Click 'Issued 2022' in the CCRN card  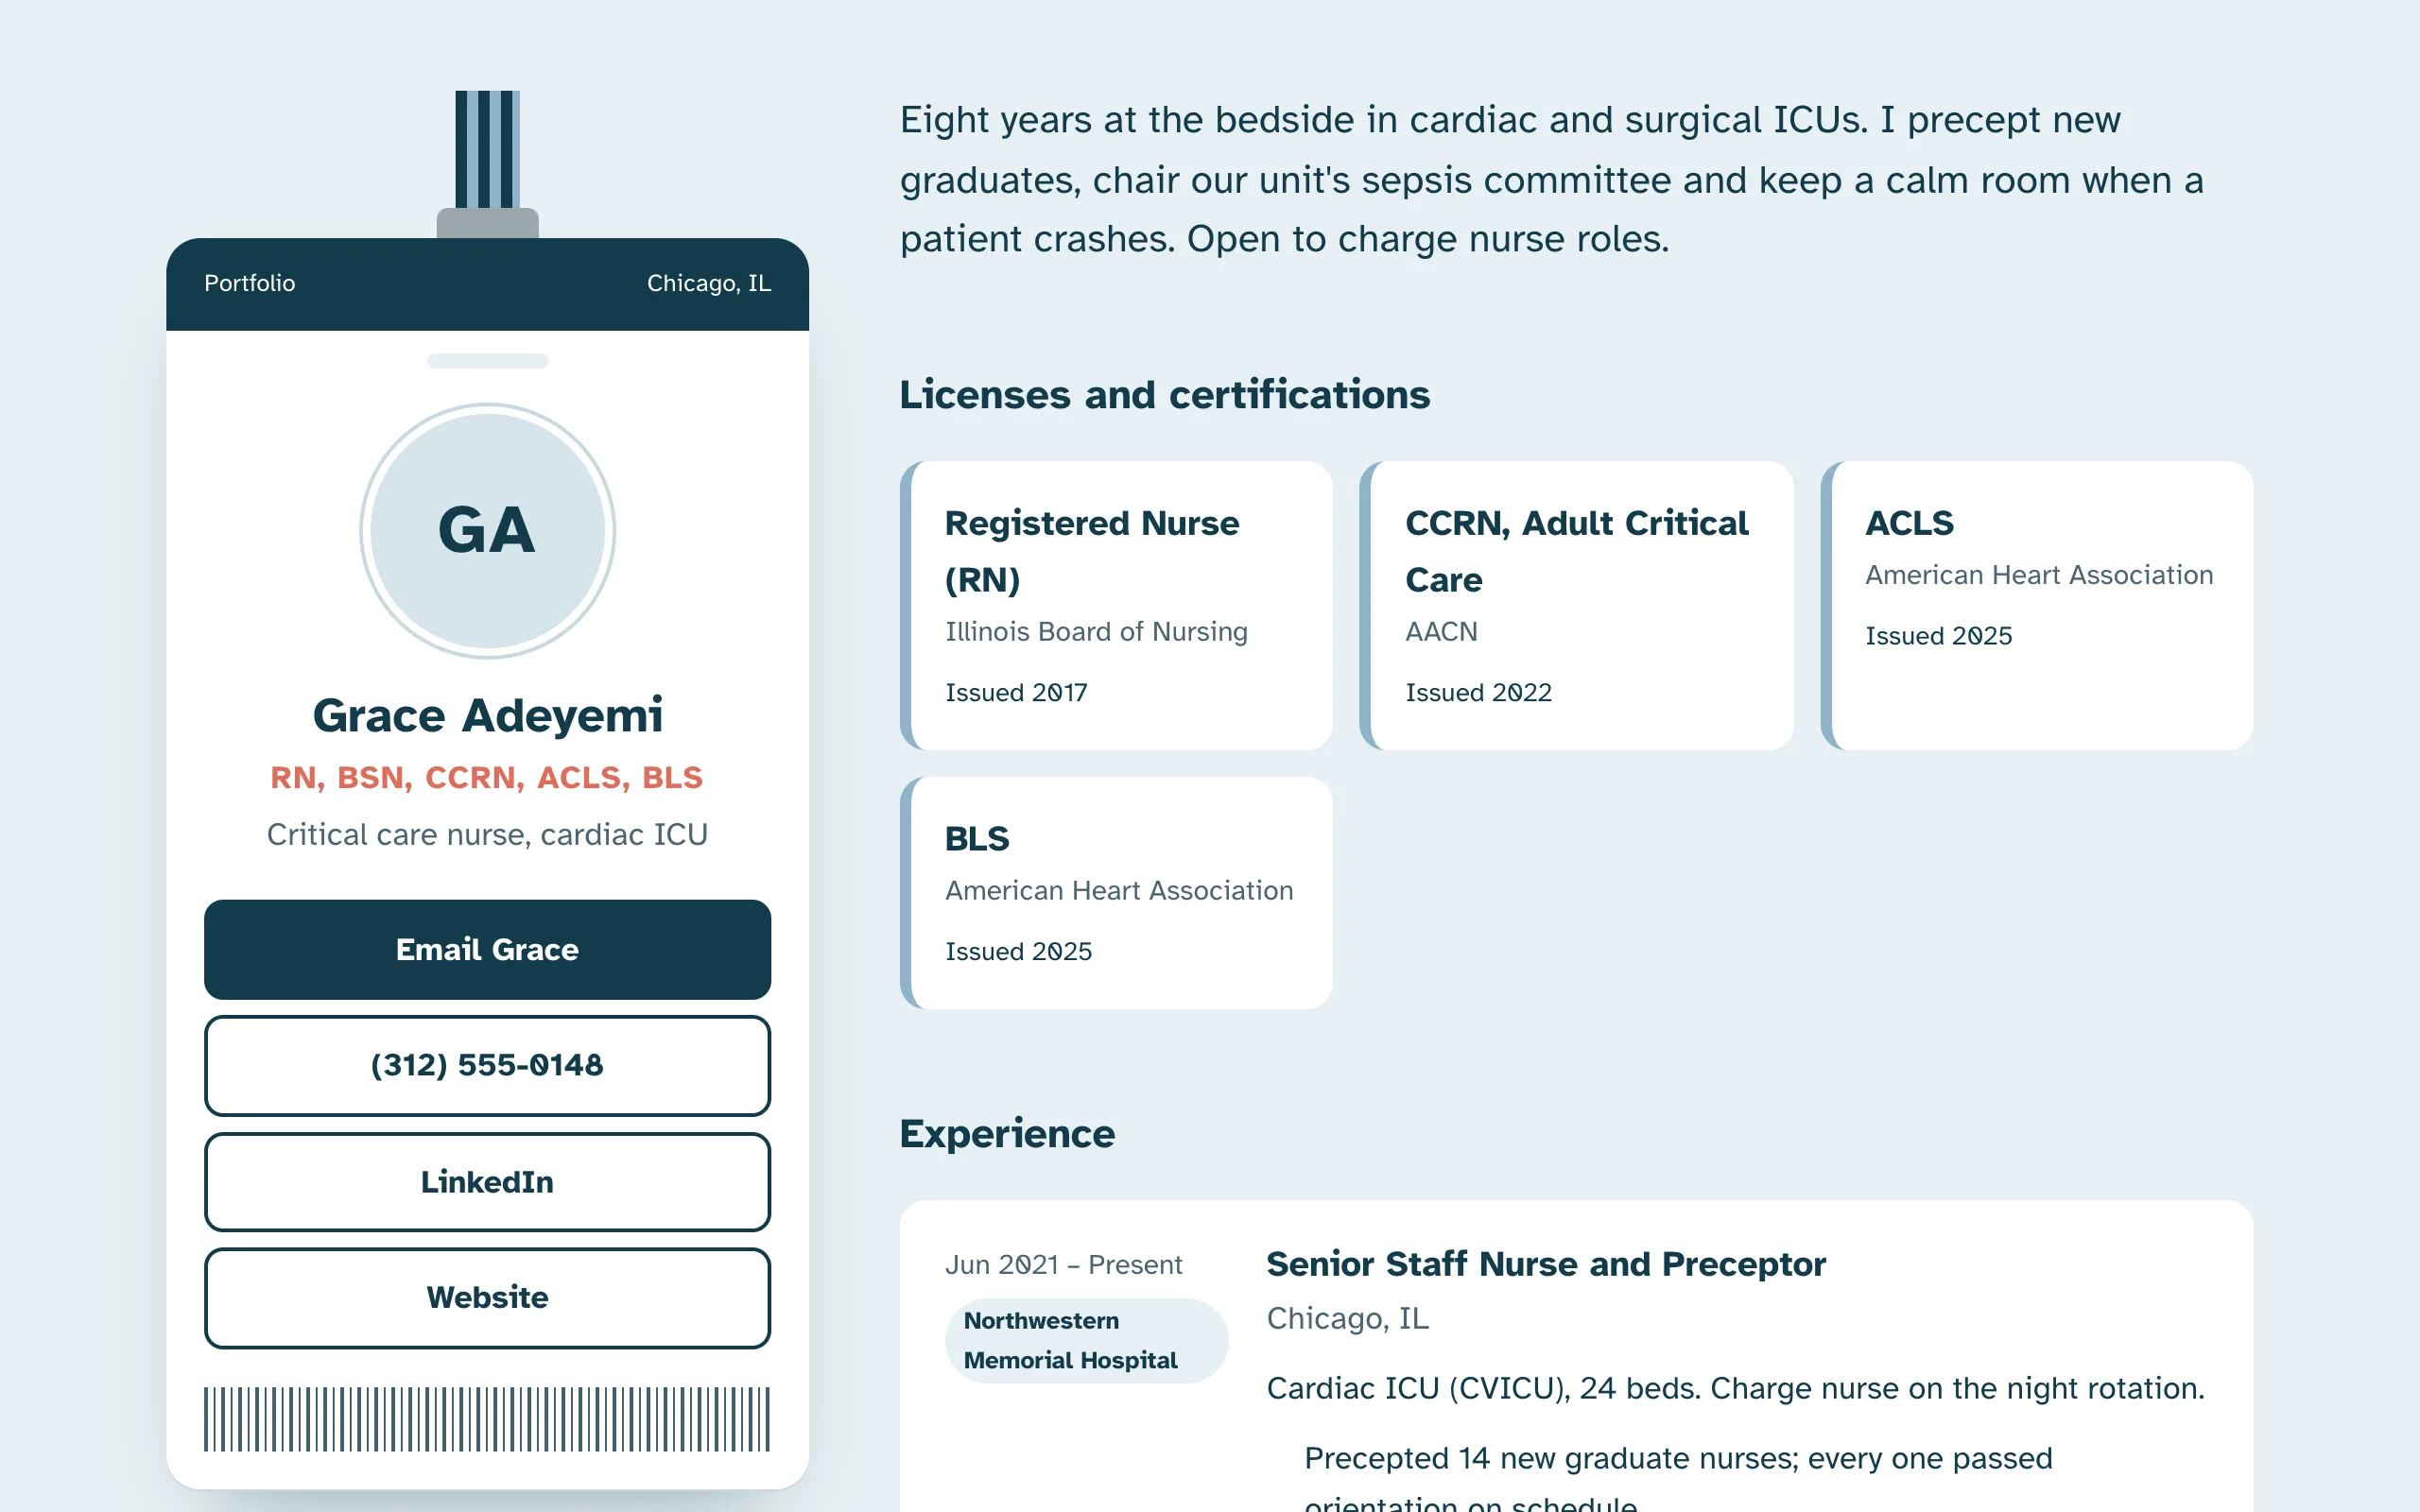[x=1478, y=692]
